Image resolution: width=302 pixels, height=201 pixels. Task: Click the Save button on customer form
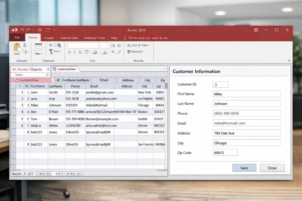click(x=244, y=168)
